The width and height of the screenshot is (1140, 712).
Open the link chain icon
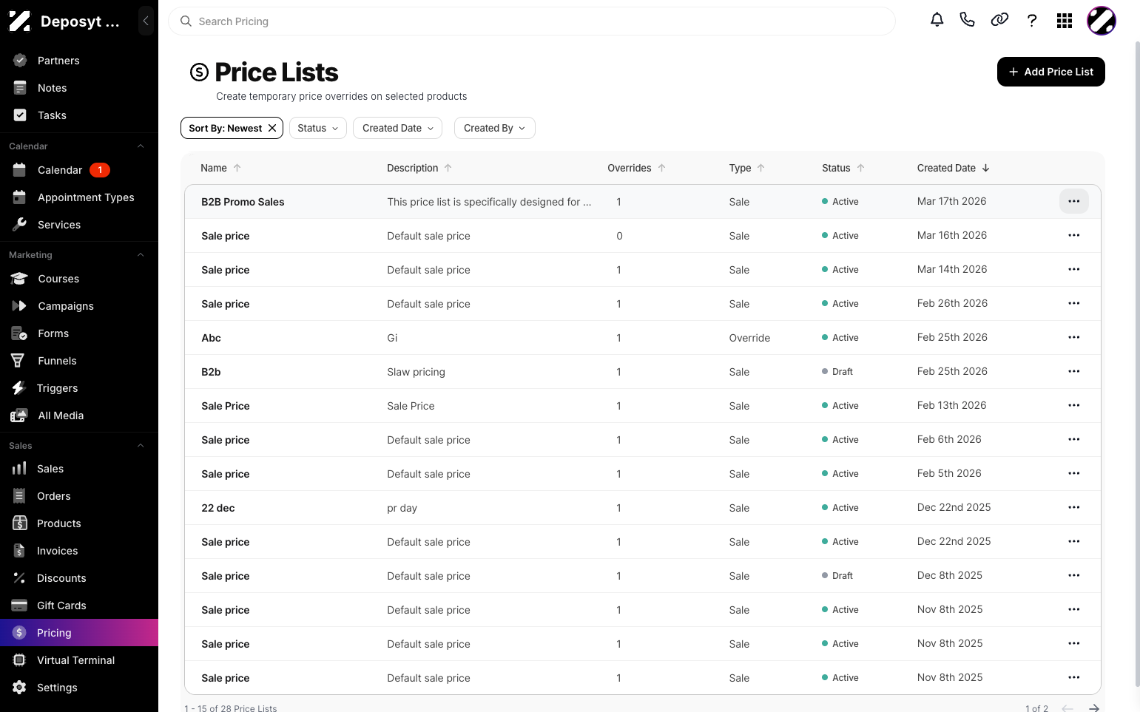point(999,20)
